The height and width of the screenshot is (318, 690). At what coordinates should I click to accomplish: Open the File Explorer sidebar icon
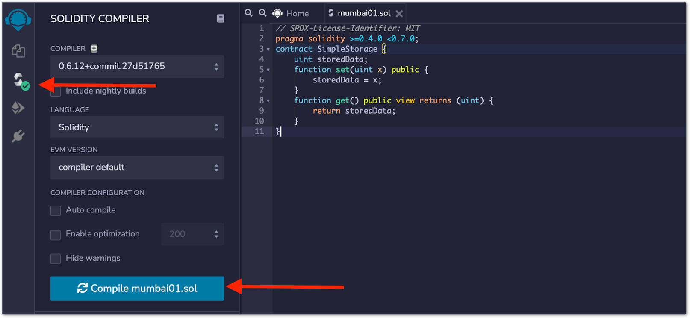coord(18,51)
